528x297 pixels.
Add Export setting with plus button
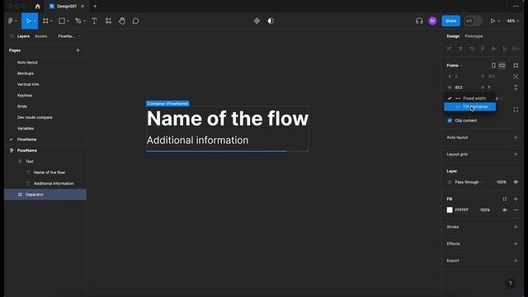tap(516, 261)
